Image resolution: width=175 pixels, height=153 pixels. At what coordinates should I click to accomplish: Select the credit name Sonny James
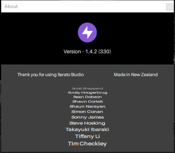(87, 117)
